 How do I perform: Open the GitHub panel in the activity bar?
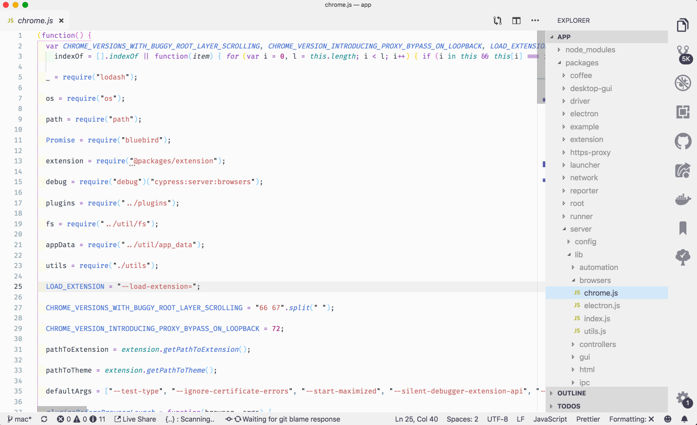[682, 141]
